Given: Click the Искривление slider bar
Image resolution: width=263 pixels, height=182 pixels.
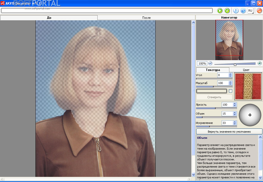Looking at the screenshot, I should tap(216, 126).
